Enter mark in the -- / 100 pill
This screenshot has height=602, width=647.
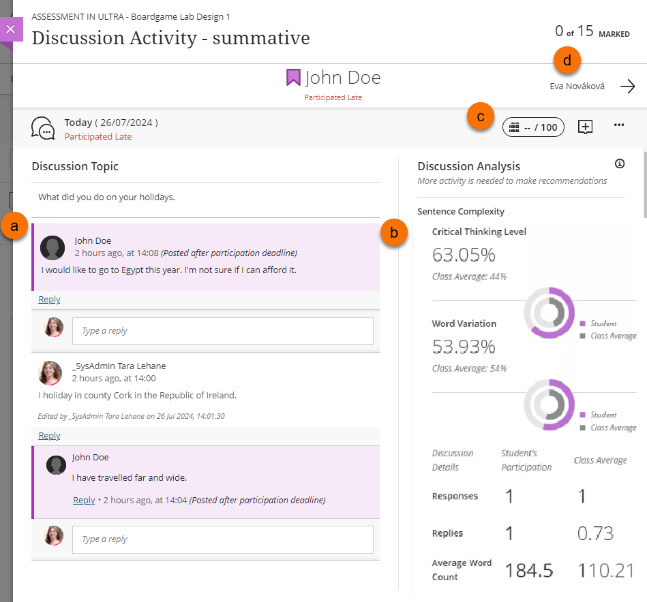tap(533, 127)
